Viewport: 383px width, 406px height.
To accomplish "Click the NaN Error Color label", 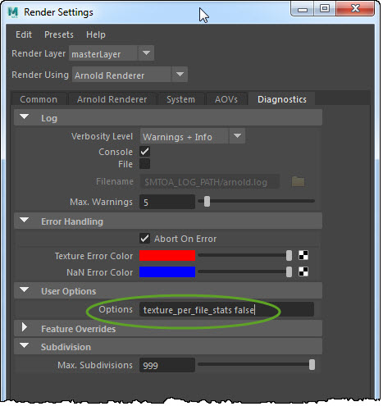I will (x=100, y=272).
